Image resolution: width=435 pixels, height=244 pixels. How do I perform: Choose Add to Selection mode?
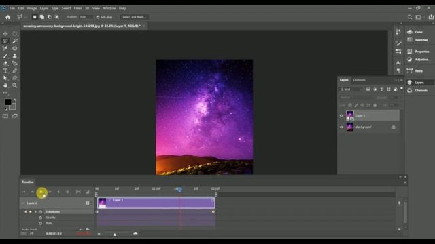click(x=42, y=17)
